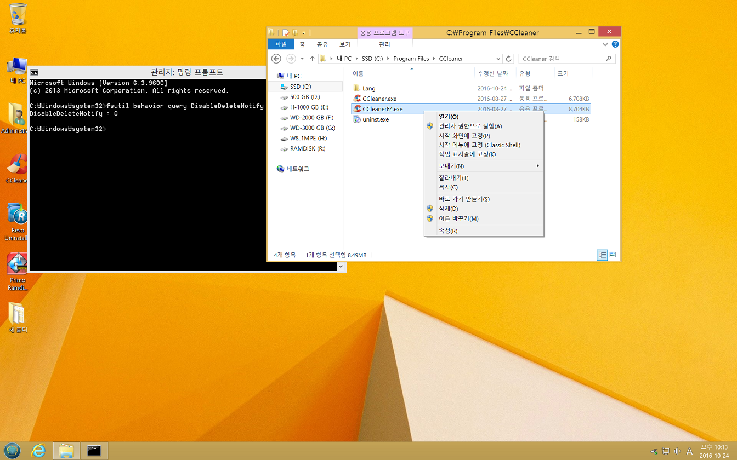This screenshot has width=737, height=460.
Task: Click the volume icon in system tray
Action: 677,451
